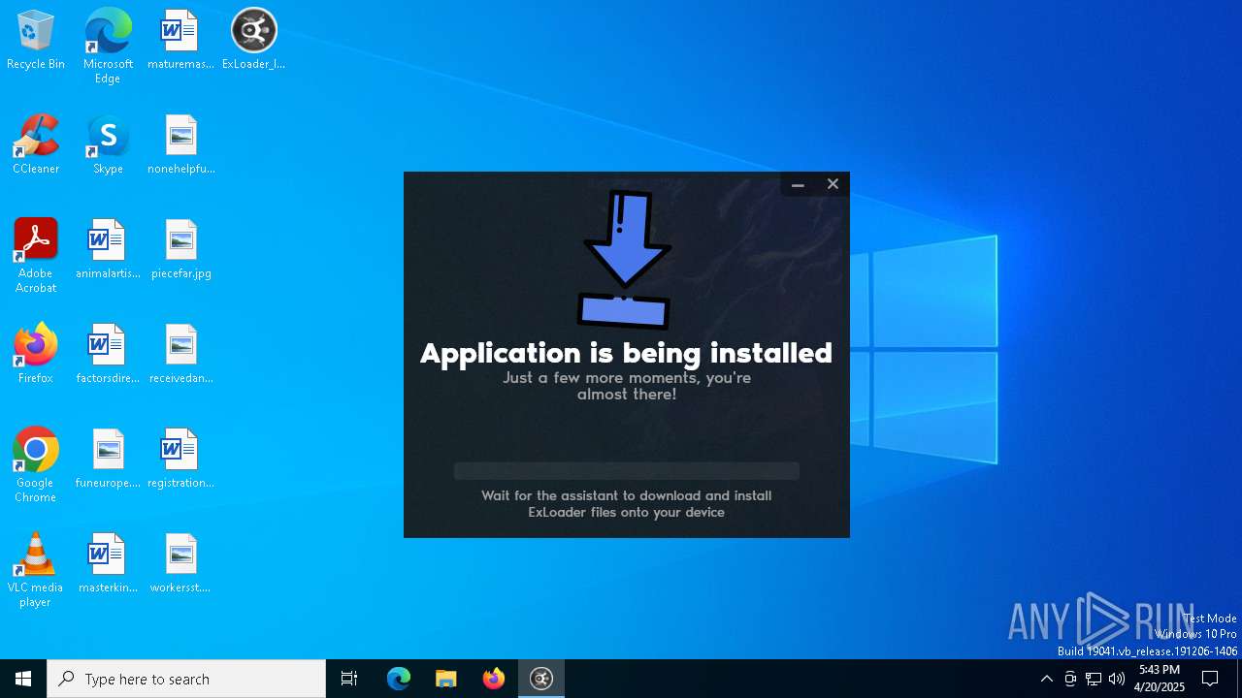Open the Recycle Bin desktop icon
This screenshot has width=1242, height=698.
point(36,40)
